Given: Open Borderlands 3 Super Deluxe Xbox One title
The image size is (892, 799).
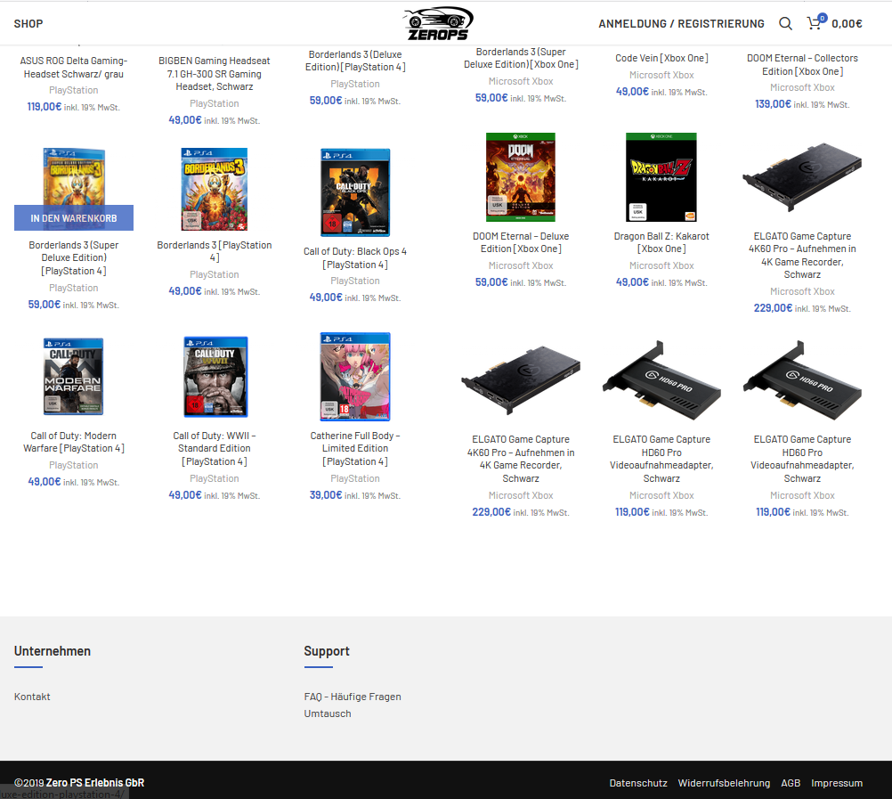Looking at the screenshot, I should (x=521, y=58).
